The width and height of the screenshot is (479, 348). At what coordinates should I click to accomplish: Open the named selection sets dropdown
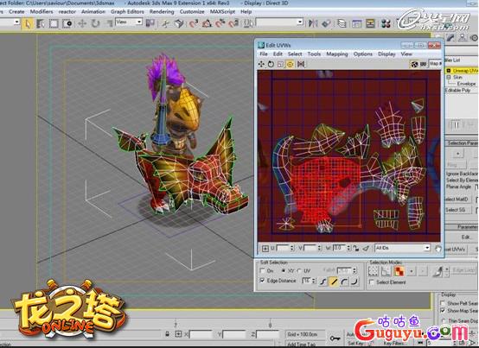click(279, 22)
